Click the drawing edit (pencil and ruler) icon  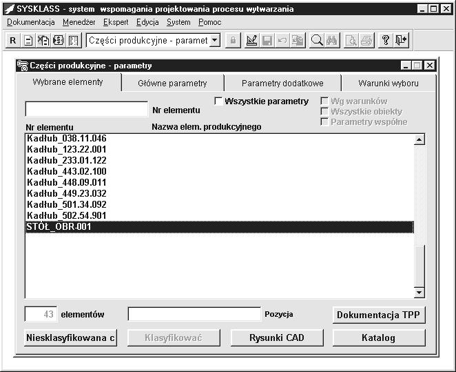point(251,40)
